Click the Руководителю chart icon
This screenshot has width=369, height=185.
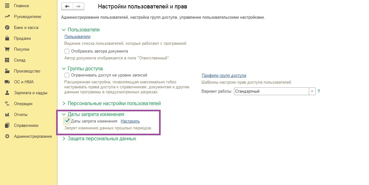pyautogui.click(x=7, y=17)
